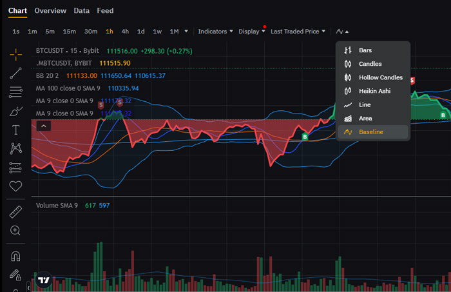The image size is (451, 292).
Task: Click the 110335.94 MA 100 value
Action: click(x=123, y=88)
